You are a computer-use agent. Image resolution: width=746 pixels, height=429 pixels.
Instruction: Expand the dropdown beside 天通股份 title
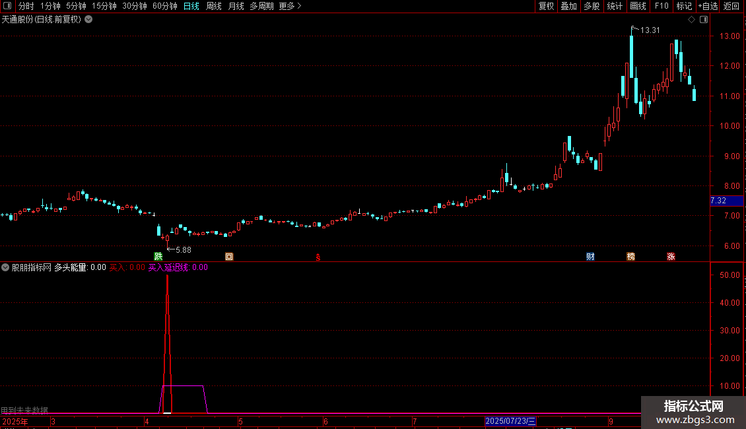[x=88, y=20]
